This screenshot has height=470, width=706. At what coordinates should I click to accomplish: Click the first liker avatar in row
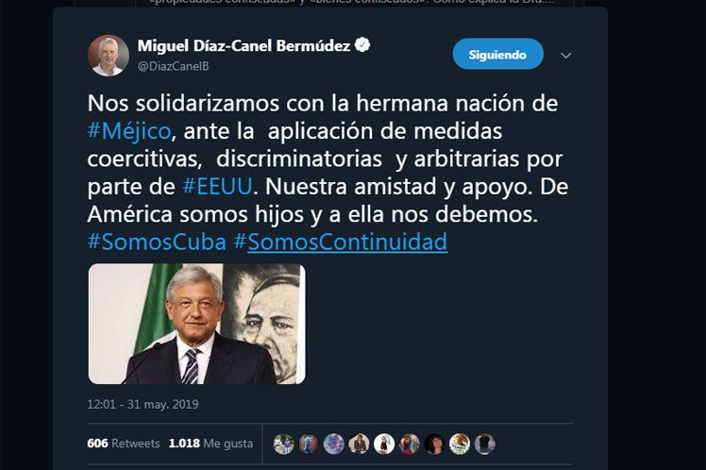(x=284, y=444)
